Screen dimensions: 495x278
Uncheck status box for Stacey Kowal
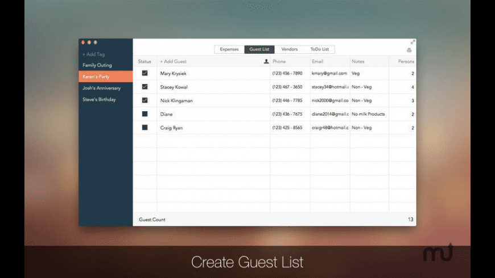click(x=145, y=87)
